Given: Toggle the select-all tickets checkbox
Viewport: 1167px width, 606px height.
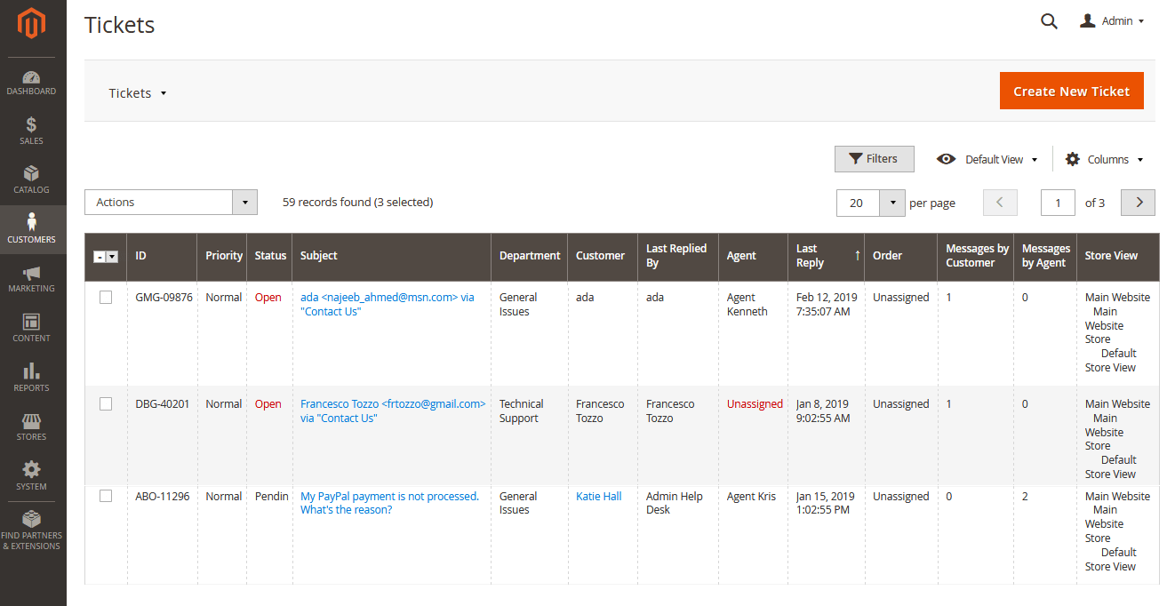Looking at the screenshot, I should 105,257.
